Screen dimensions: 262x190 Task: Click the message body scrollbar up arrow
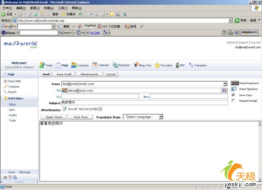pos(260,124)
